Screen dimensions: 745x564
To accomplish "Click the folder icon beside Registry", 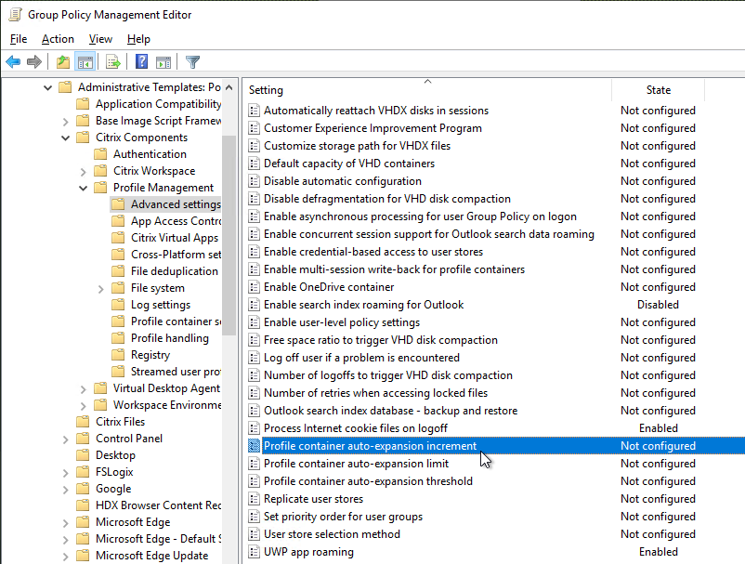I will [118, 354].
